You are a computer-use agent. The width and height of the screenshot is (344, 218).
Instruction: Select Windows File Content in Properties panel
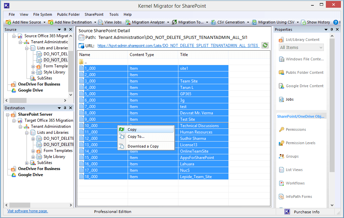coord(301,59)
